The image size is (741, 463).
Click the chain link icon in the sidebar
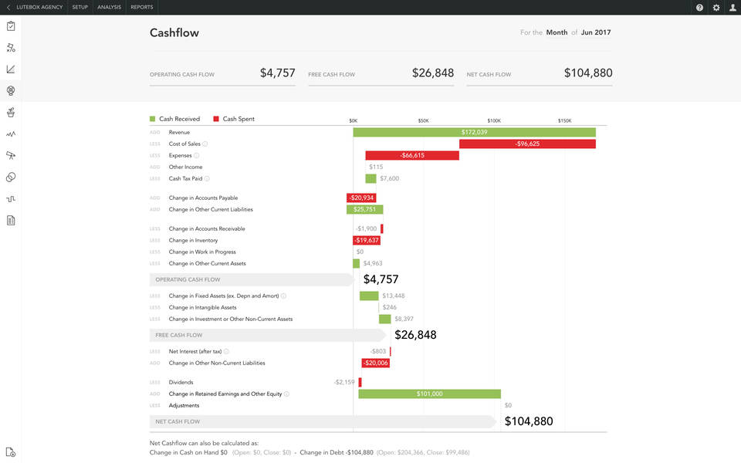click(10, 177)
